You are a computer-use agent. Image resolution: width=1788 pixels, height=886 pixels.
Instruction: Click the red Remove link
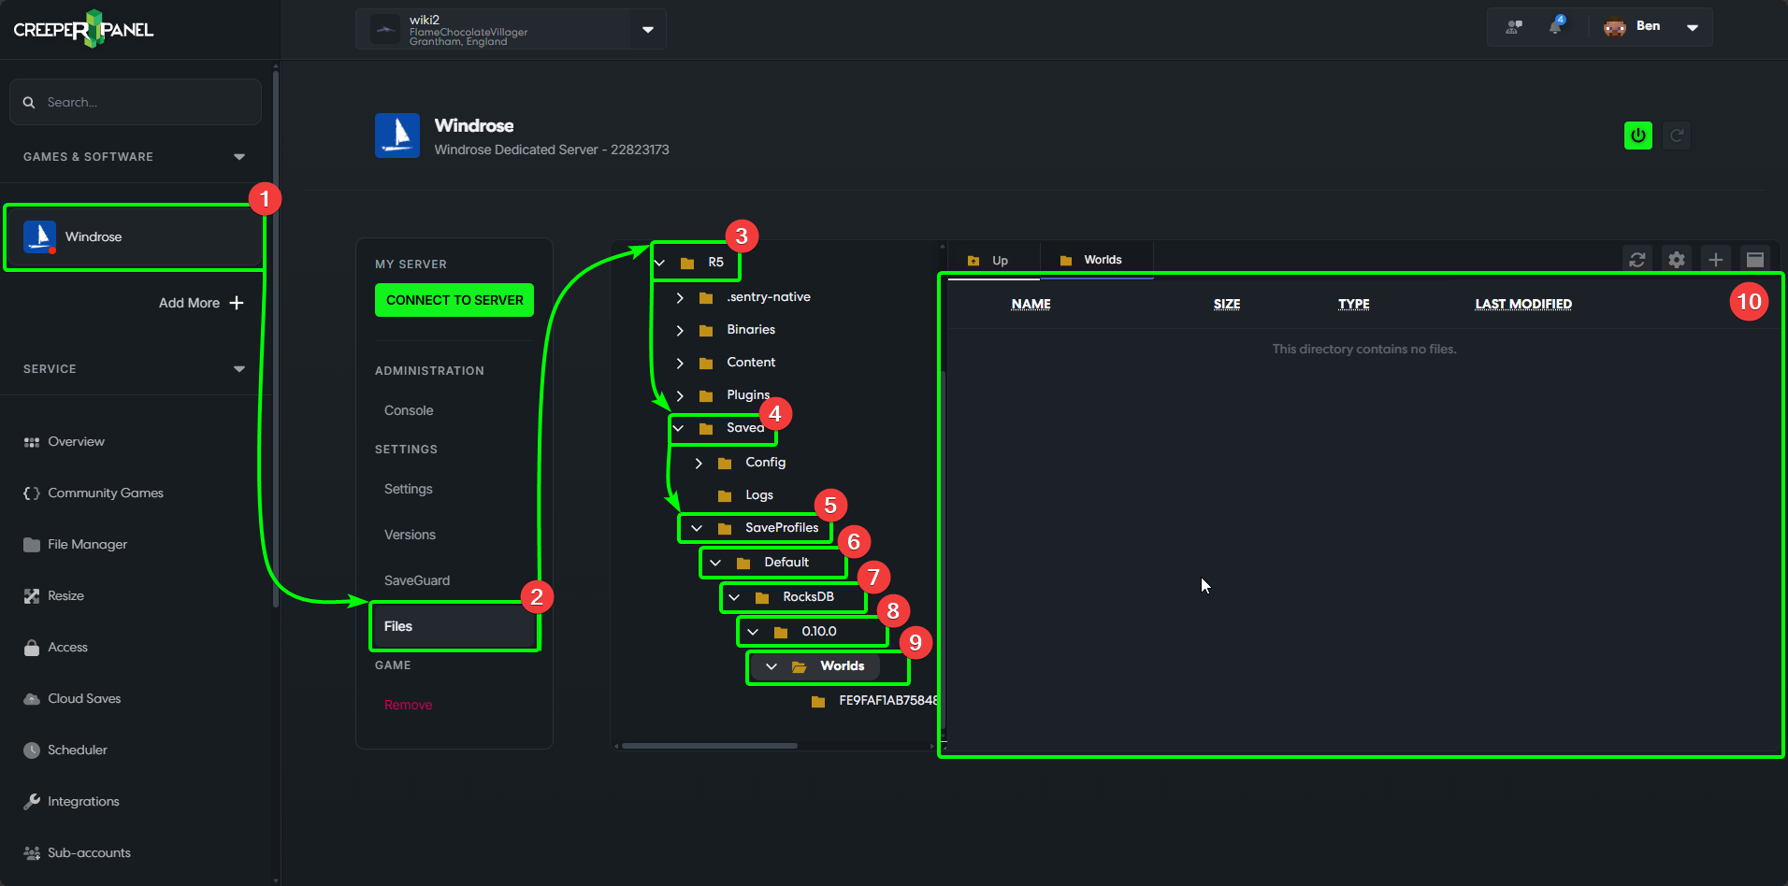408,705
